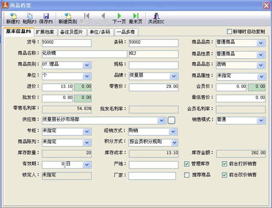Click 进价 field showing 13.10
This screenshot has height=208, width=272.
pyautogui.click(x=58, y=87)
